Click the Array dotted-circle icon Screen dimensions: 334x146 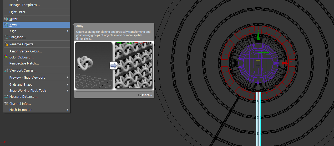[7, 25]
